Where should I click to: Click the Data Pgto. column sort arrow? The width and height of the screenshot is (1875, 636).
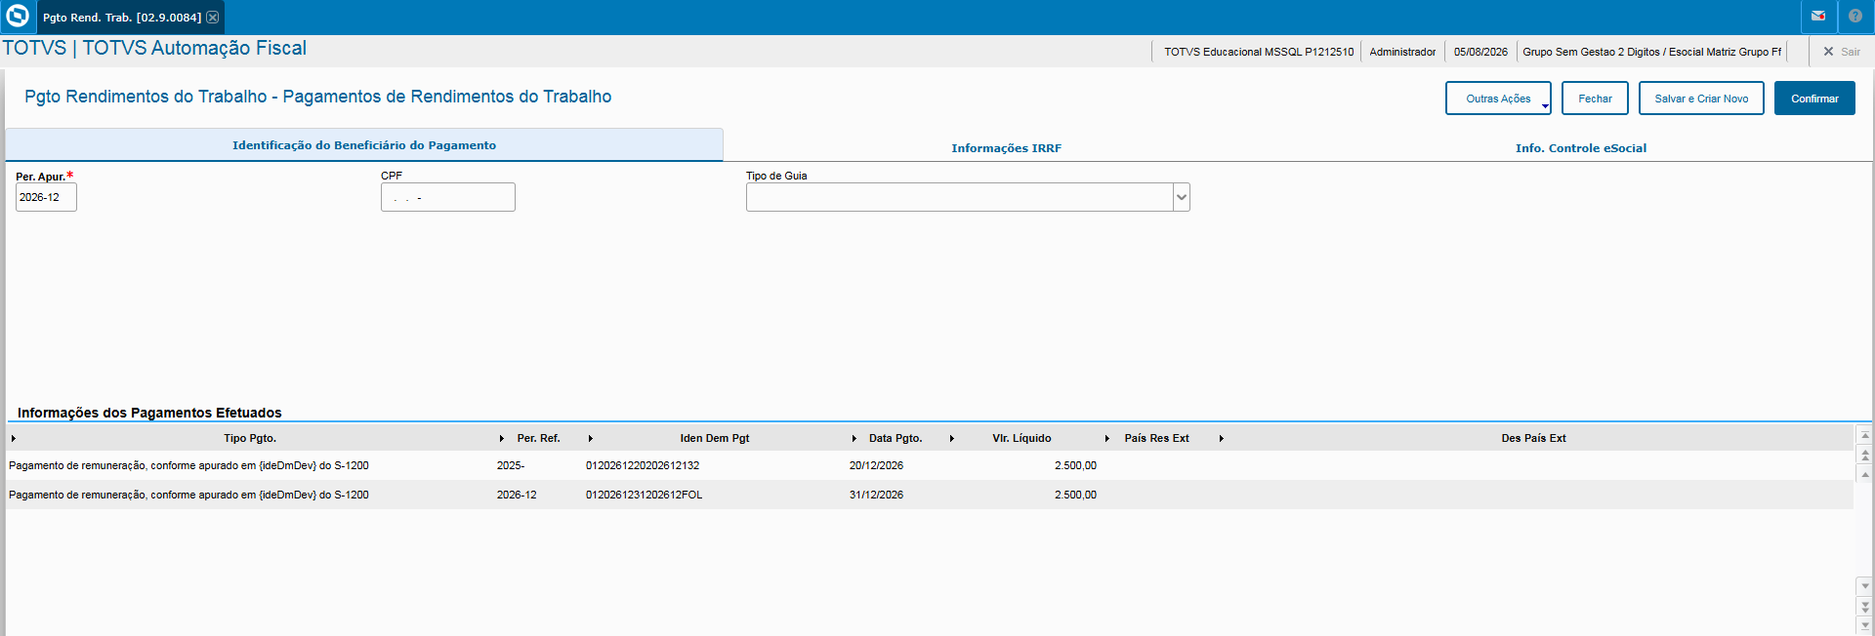pyautogui.click(x=854, y=439)
